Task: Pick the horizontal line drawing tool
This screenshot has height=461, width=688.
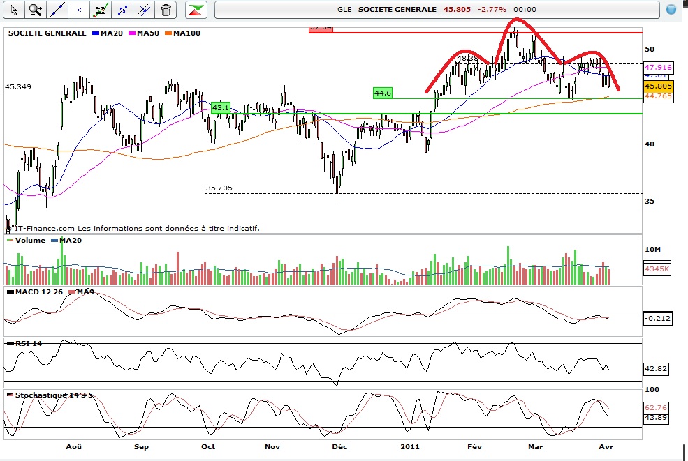Action: (78, 10)
